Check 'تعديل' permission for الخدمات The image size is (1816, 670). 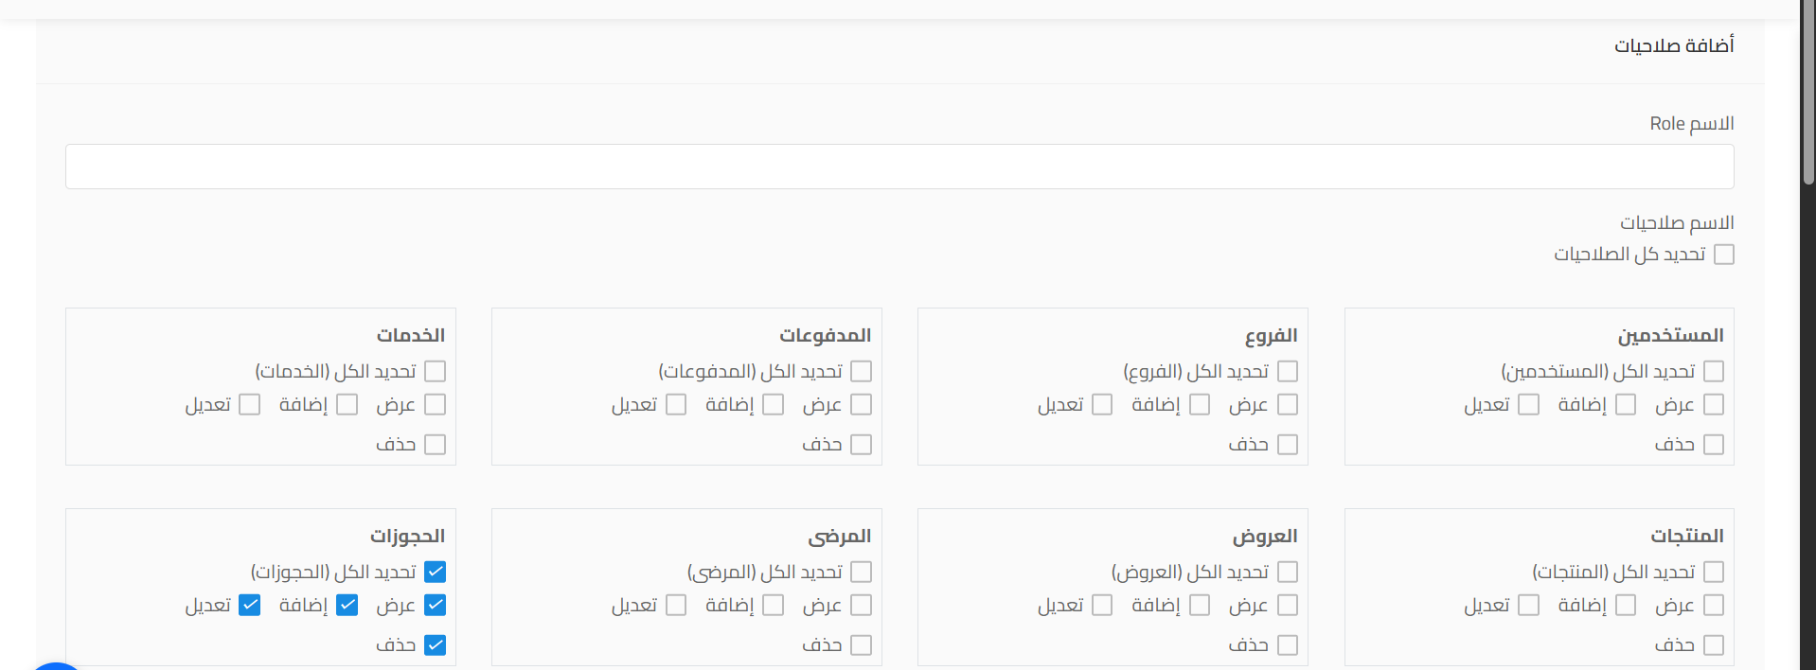tap(249, 404)
